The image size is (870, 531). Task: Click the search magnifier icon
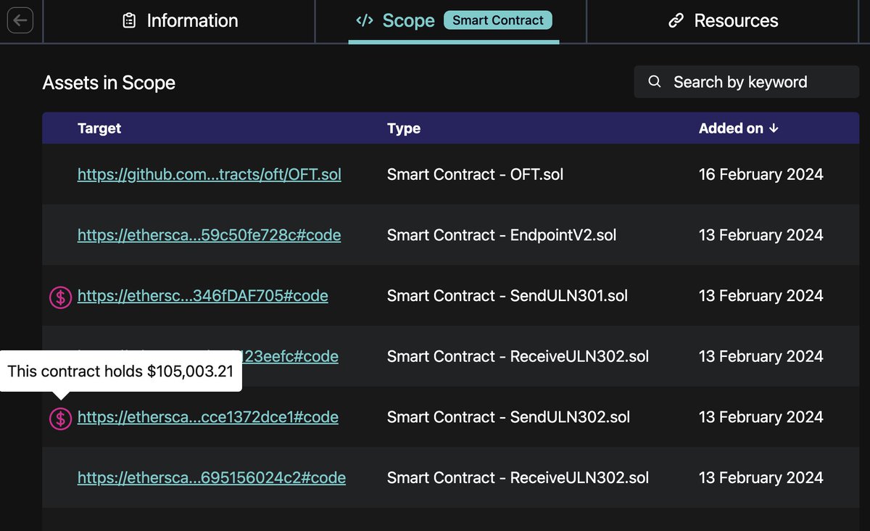pyautogui.click(x=654, y=82)
